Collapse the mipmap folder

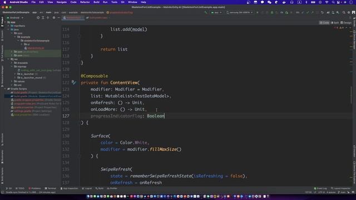(12, 67)
